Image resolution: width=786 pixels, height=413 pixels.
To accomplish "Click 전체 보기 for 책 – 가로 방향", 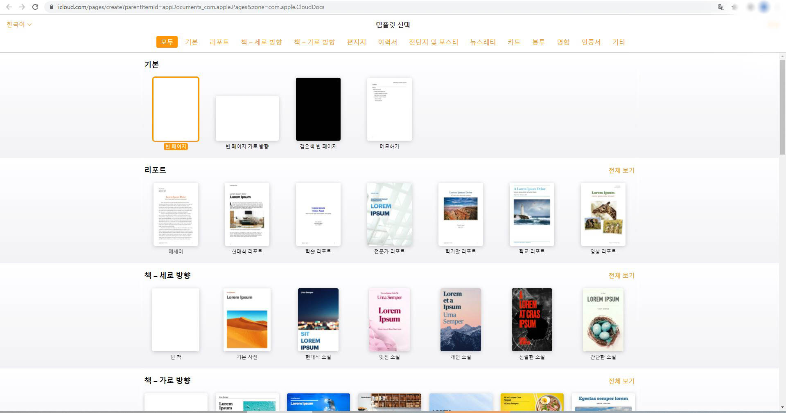I will pos(621,381).
